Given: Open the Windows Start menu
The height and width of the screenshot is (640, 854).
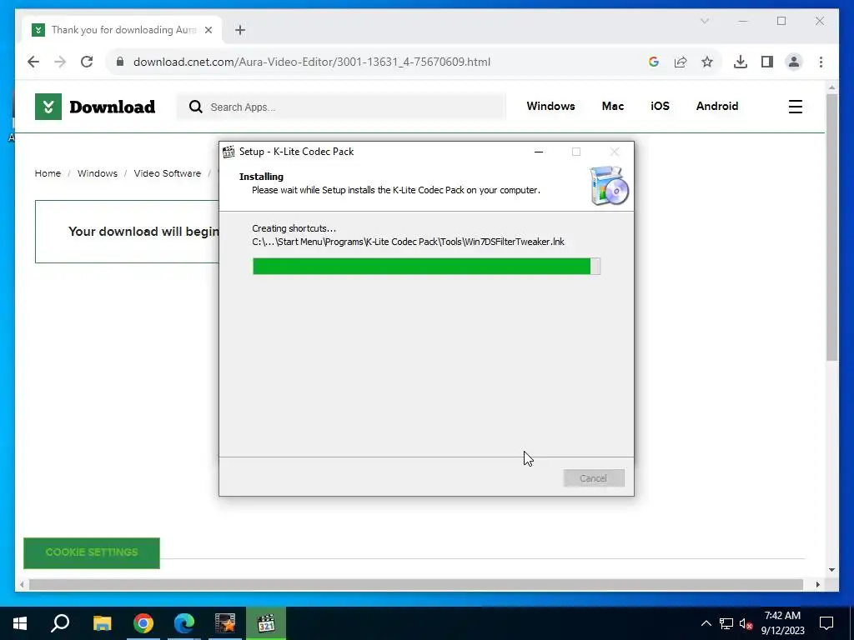Looking at the screenshot, I should [x=20, y=623].
